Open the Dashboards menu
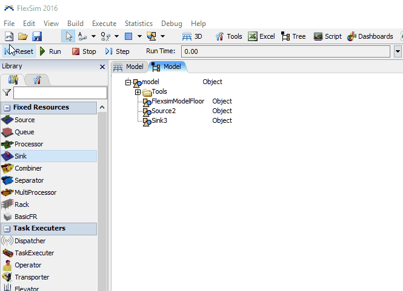 [370, 36]
